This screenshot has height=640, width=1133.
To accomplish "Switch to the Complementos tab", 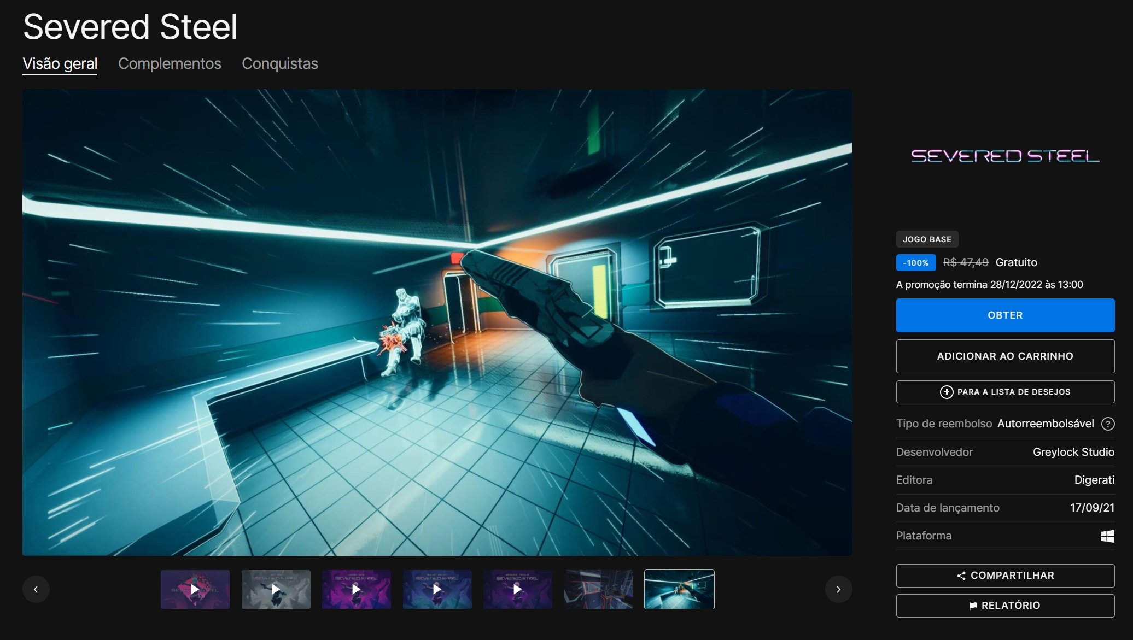I will pos(170,64).
